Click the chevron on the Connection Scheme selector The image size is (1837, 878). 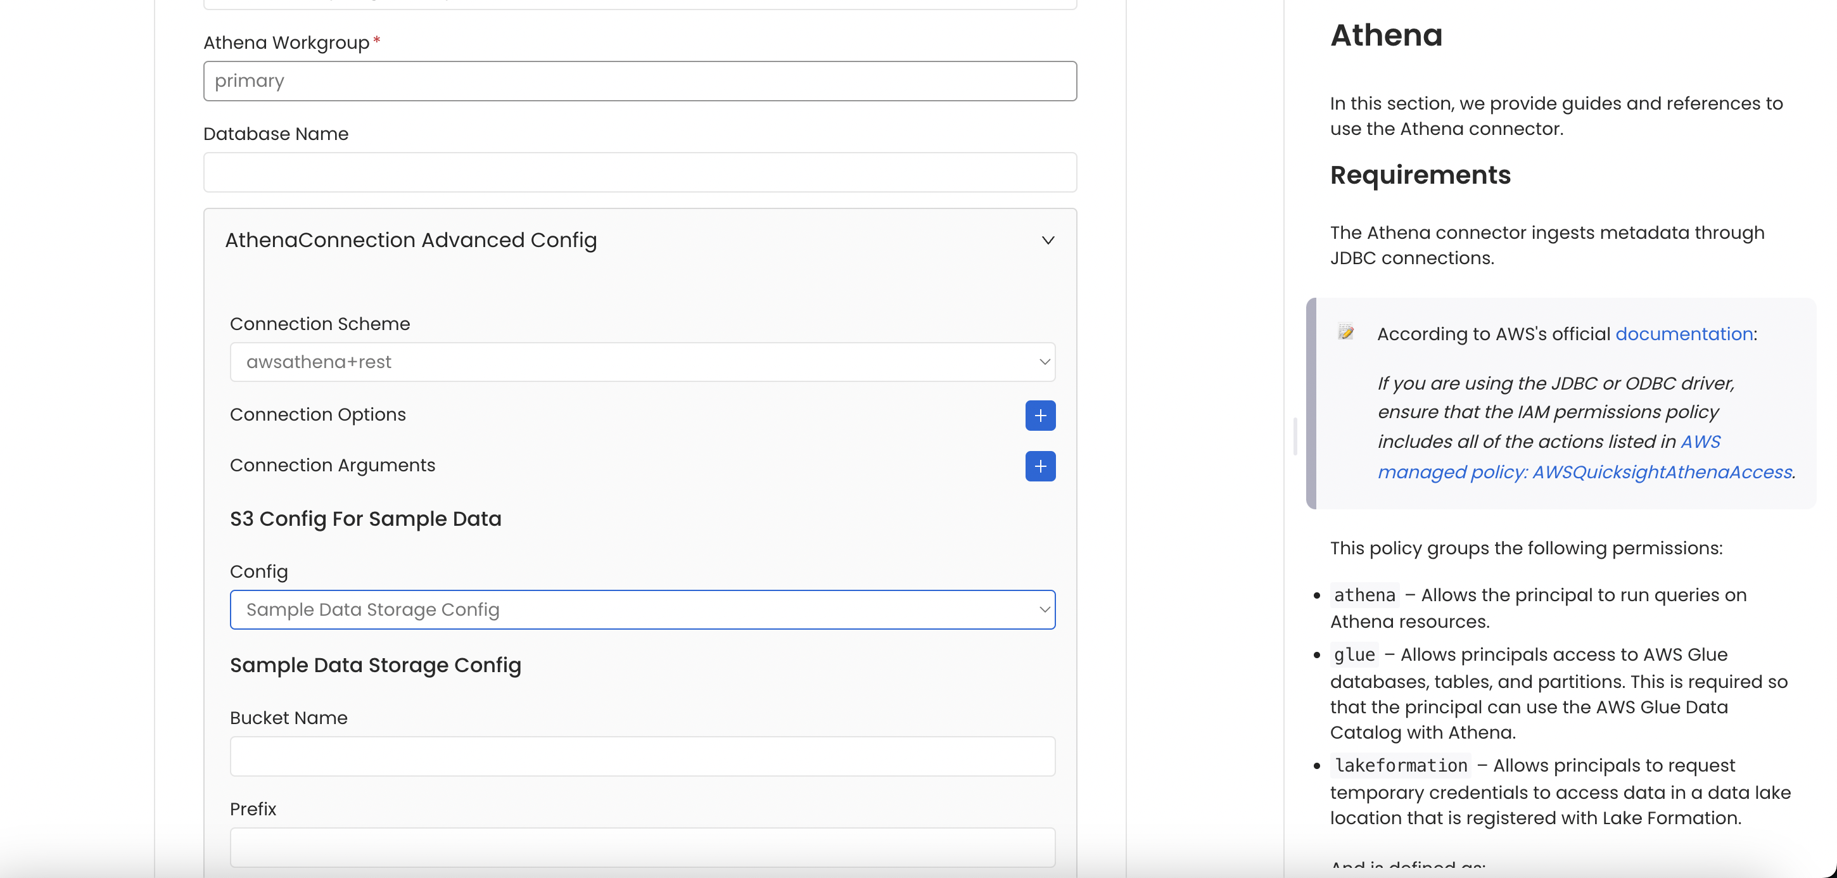1044,362
